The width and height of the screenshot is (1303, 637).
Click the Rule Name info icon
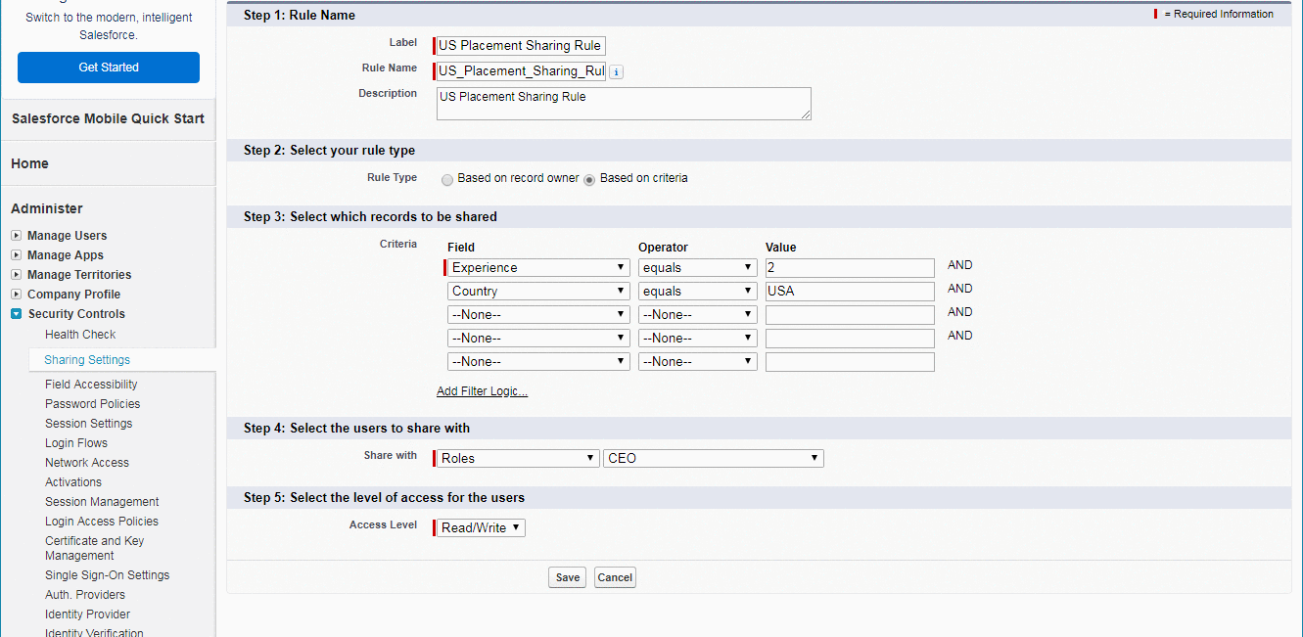click(x=617, y=71)
